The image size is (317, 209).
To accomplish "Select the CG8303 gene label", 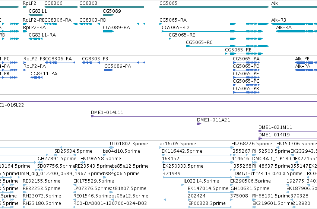I will click(88, 3).
